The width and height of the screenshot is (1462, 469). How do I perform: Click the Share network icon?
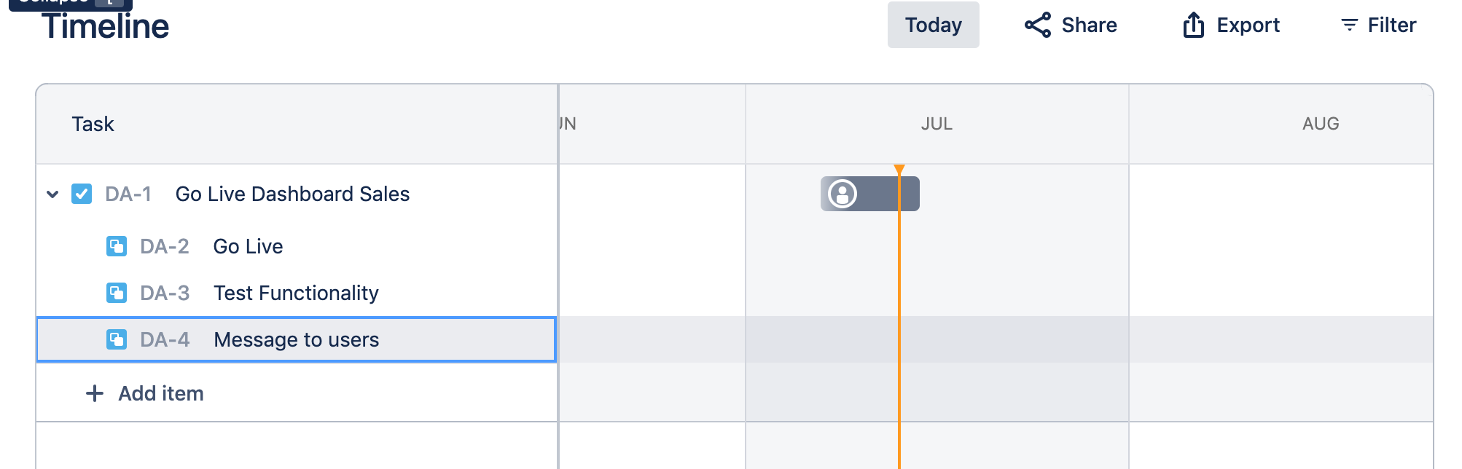coord(1038,25)
